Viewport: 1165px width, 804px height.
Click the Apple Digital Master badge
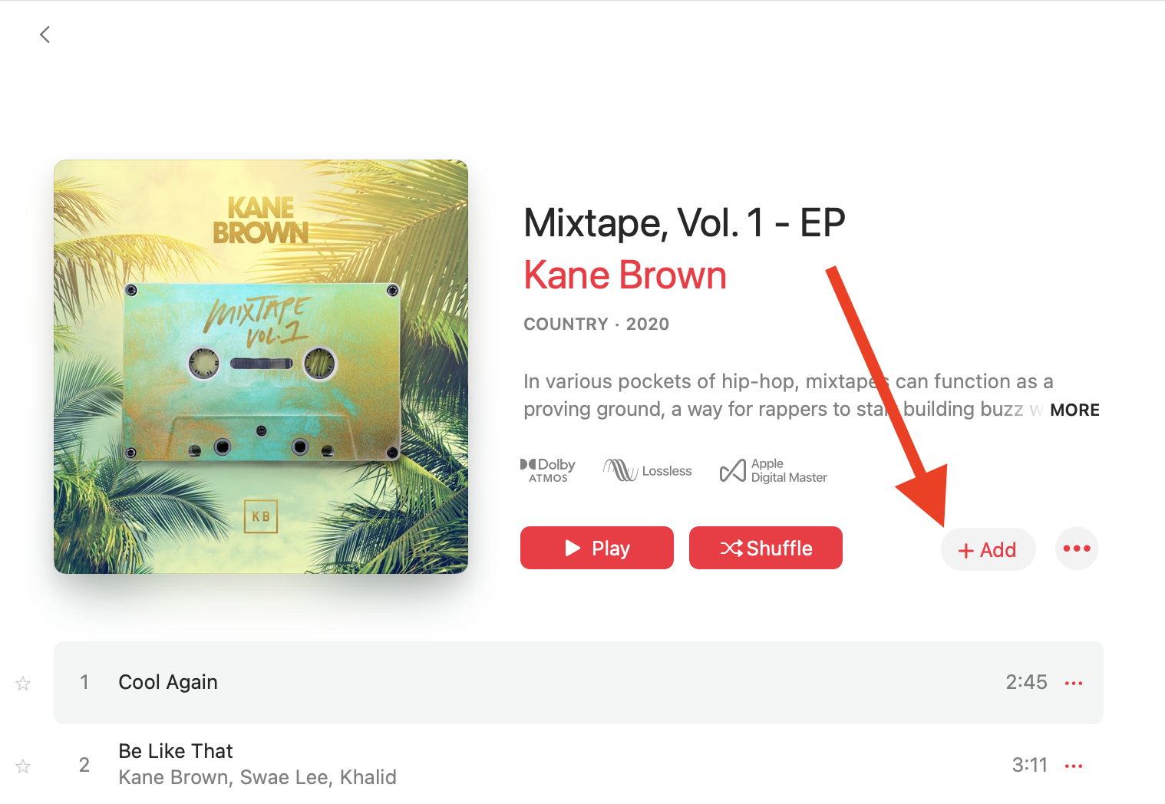[774, 470]
